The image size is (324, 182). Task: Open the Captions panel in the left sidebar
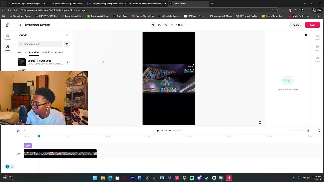(x=7, y=37)
